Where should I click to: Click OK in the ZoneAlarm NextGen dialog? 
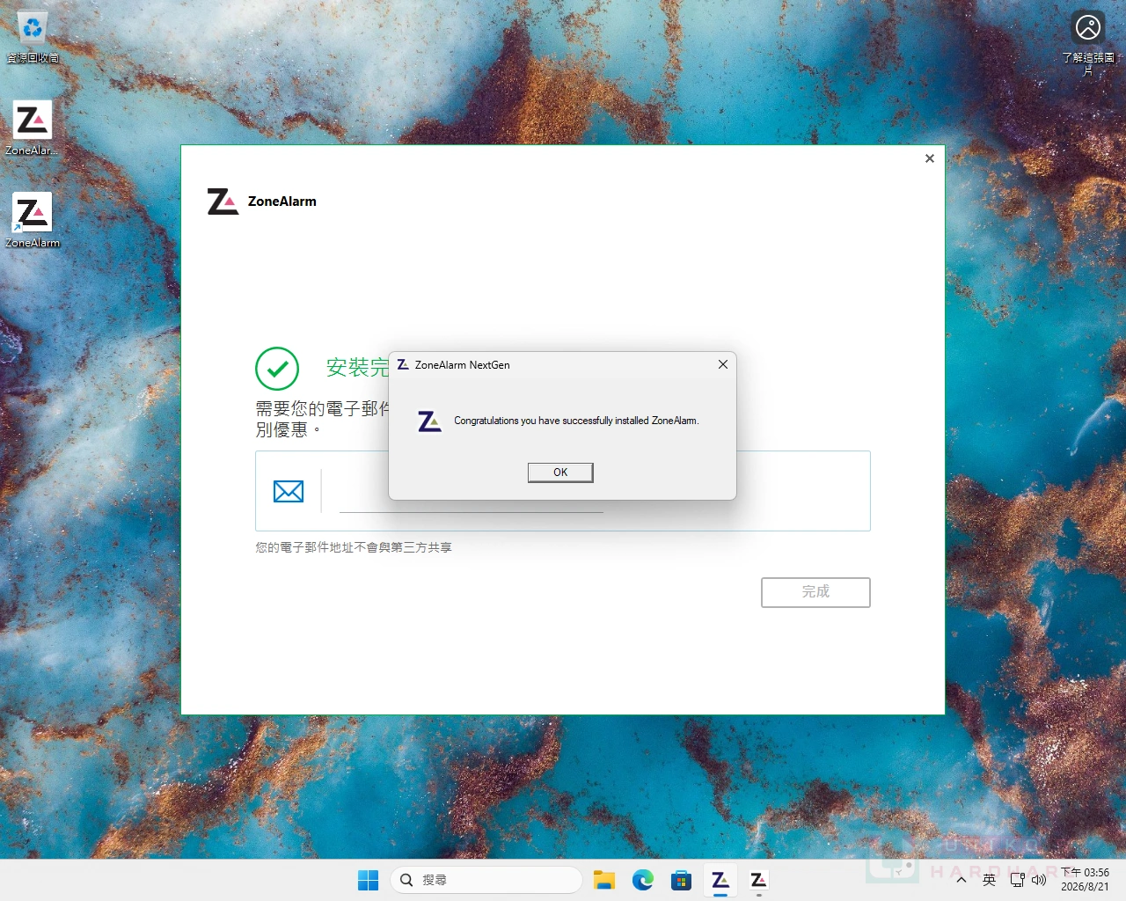coord(560,472)
